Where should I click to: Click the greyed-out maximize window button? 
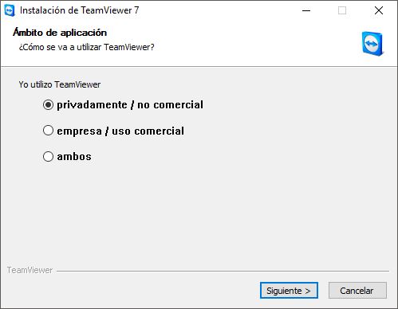(342, 10)
